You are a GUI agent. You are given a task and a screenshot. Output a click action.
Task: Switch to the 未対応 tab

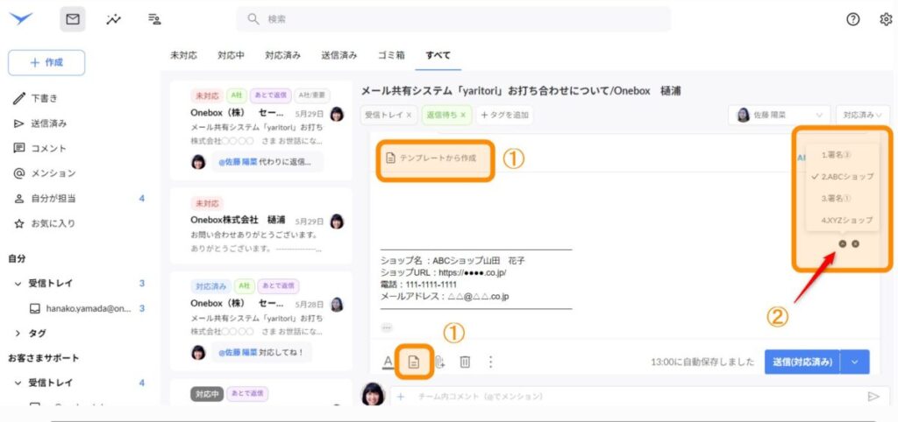(x=182, y=55)
